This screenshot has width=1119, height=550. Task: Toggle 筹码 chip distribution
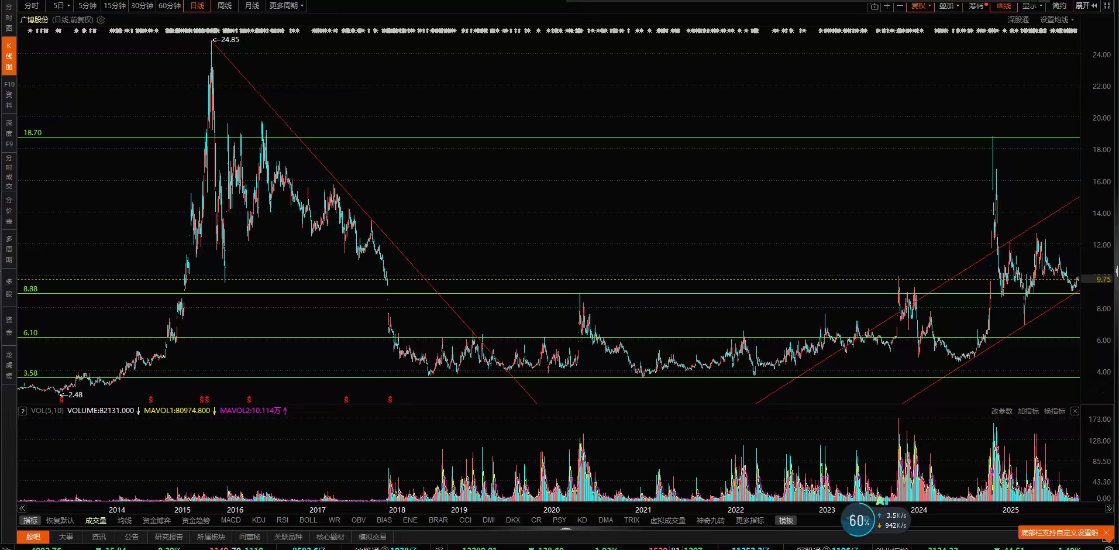click(978, 6)
